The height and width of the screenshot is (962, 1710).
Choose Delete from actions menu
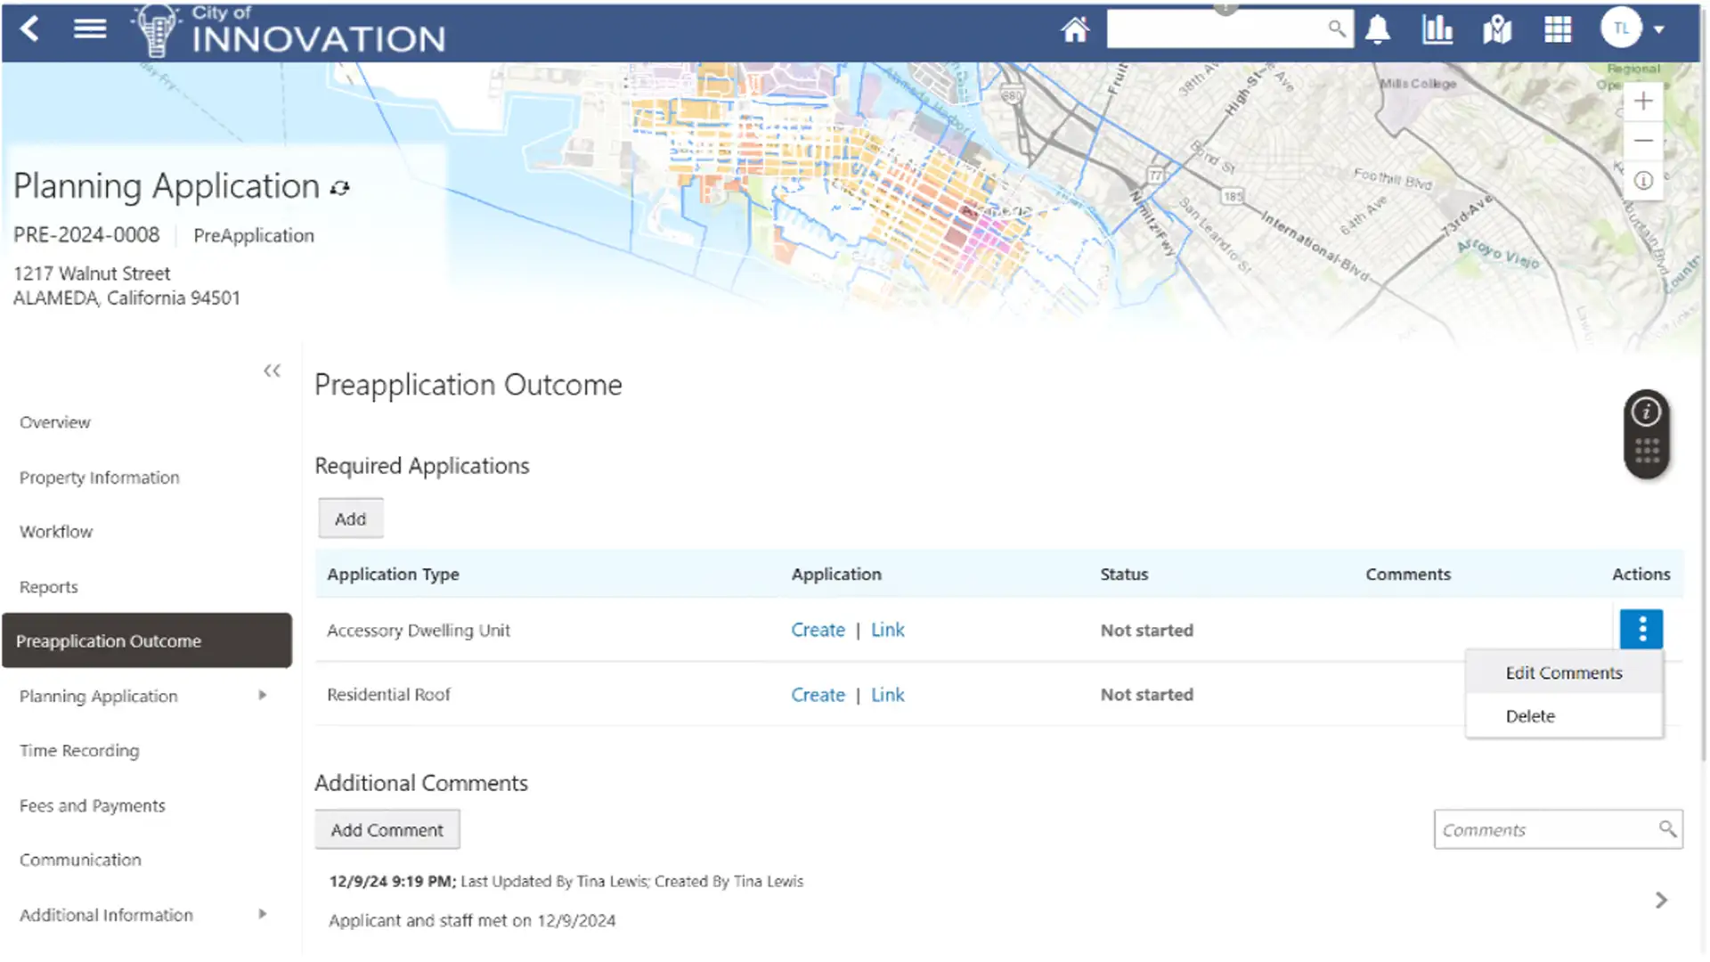[1530, 716]
